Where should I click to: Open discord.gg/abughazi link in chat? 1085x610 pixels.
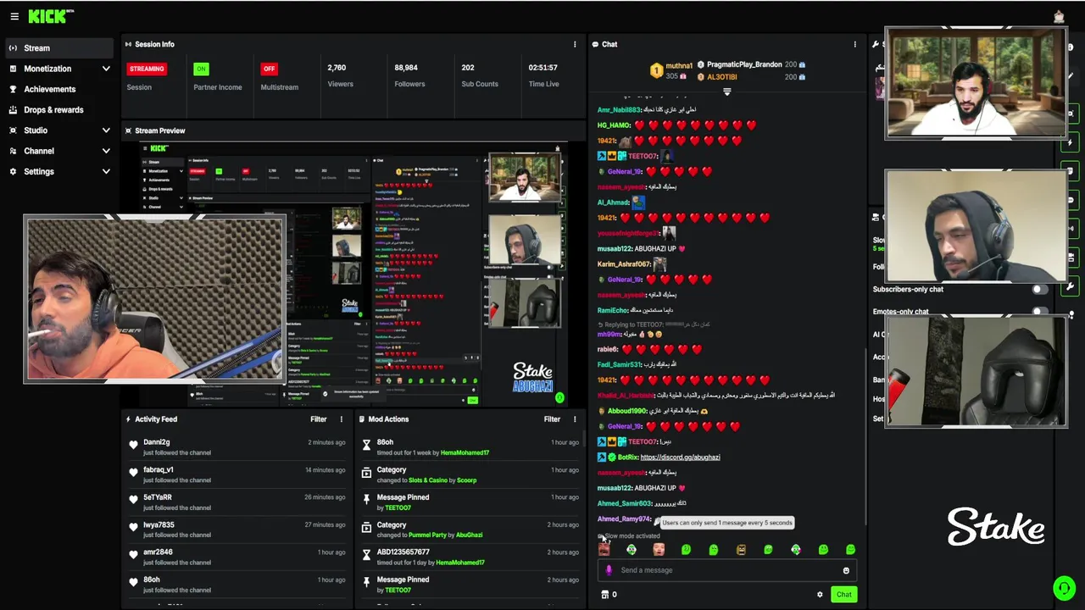pos(680,457)
